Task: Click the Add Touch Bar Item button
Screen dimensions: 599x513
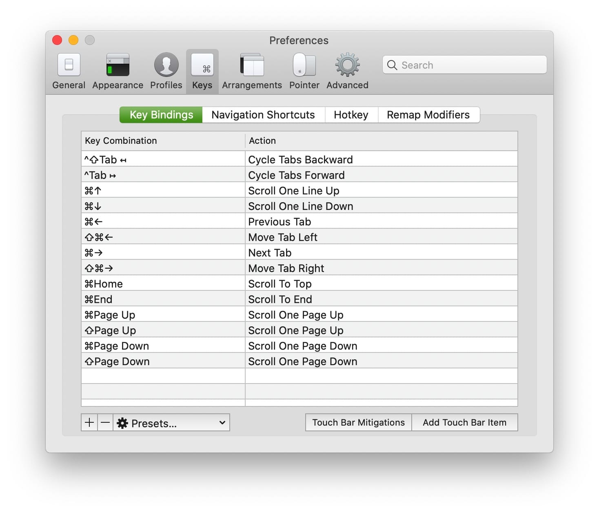Action: point(464,422)
